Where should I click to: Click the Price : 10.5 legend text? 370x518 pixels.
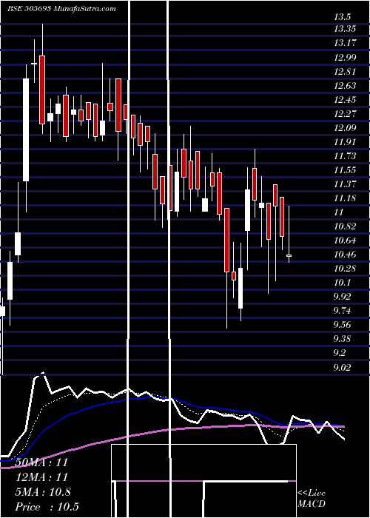point(47,507)
